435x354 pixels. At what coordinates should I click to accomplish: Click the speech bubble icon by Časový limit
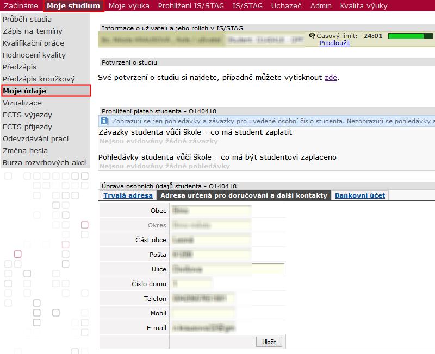tap(312, 36)
